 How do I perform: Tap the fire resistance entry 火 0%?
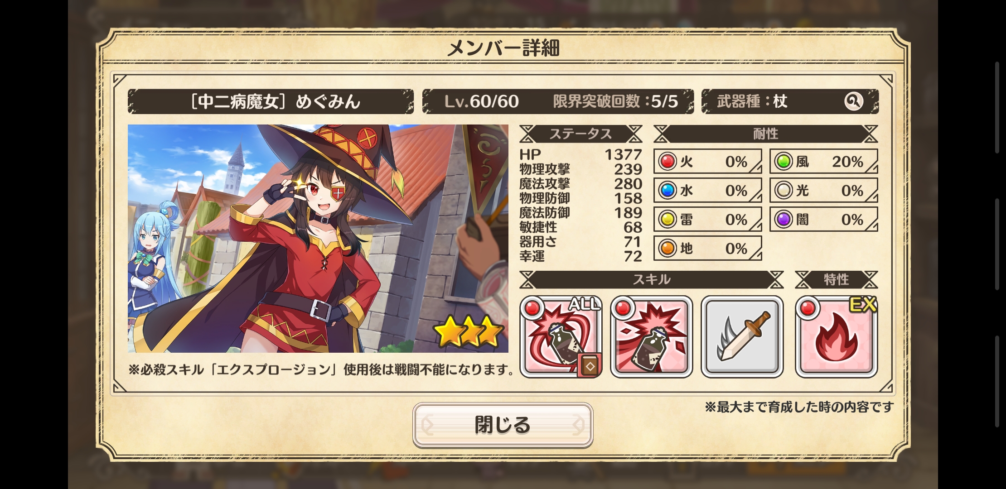708,161
